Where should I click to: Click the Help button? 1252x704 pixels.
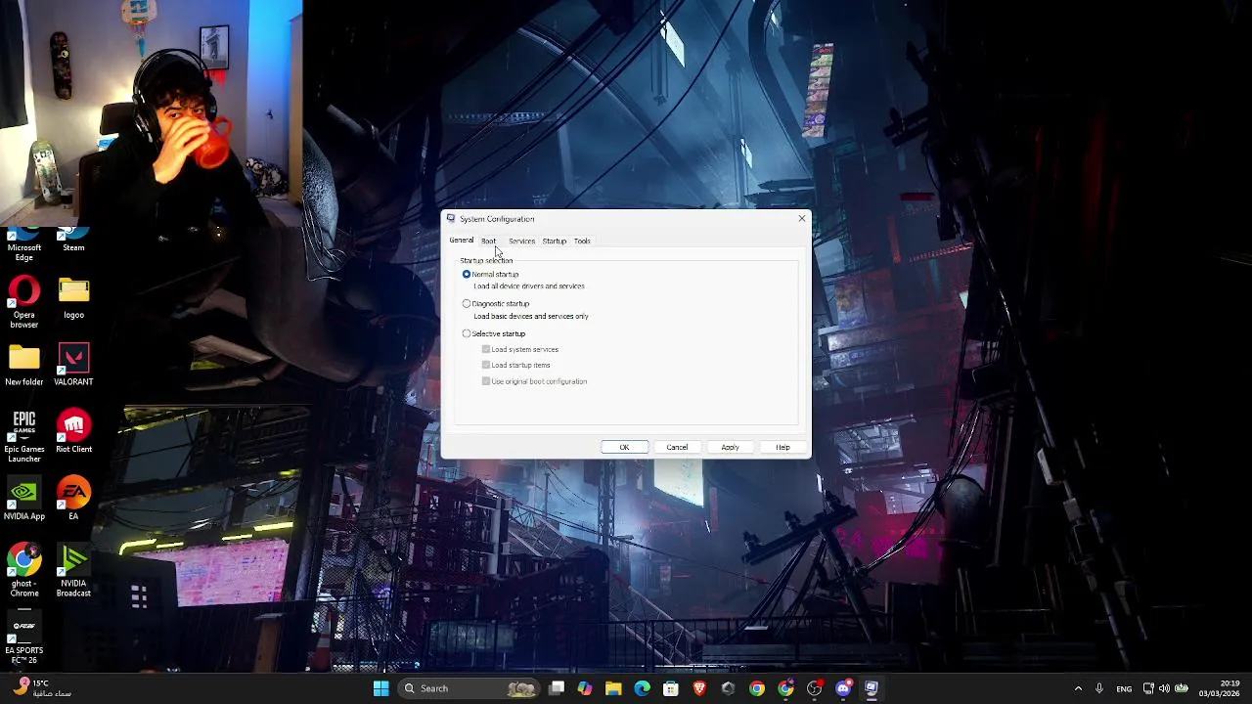coord(782,447)
